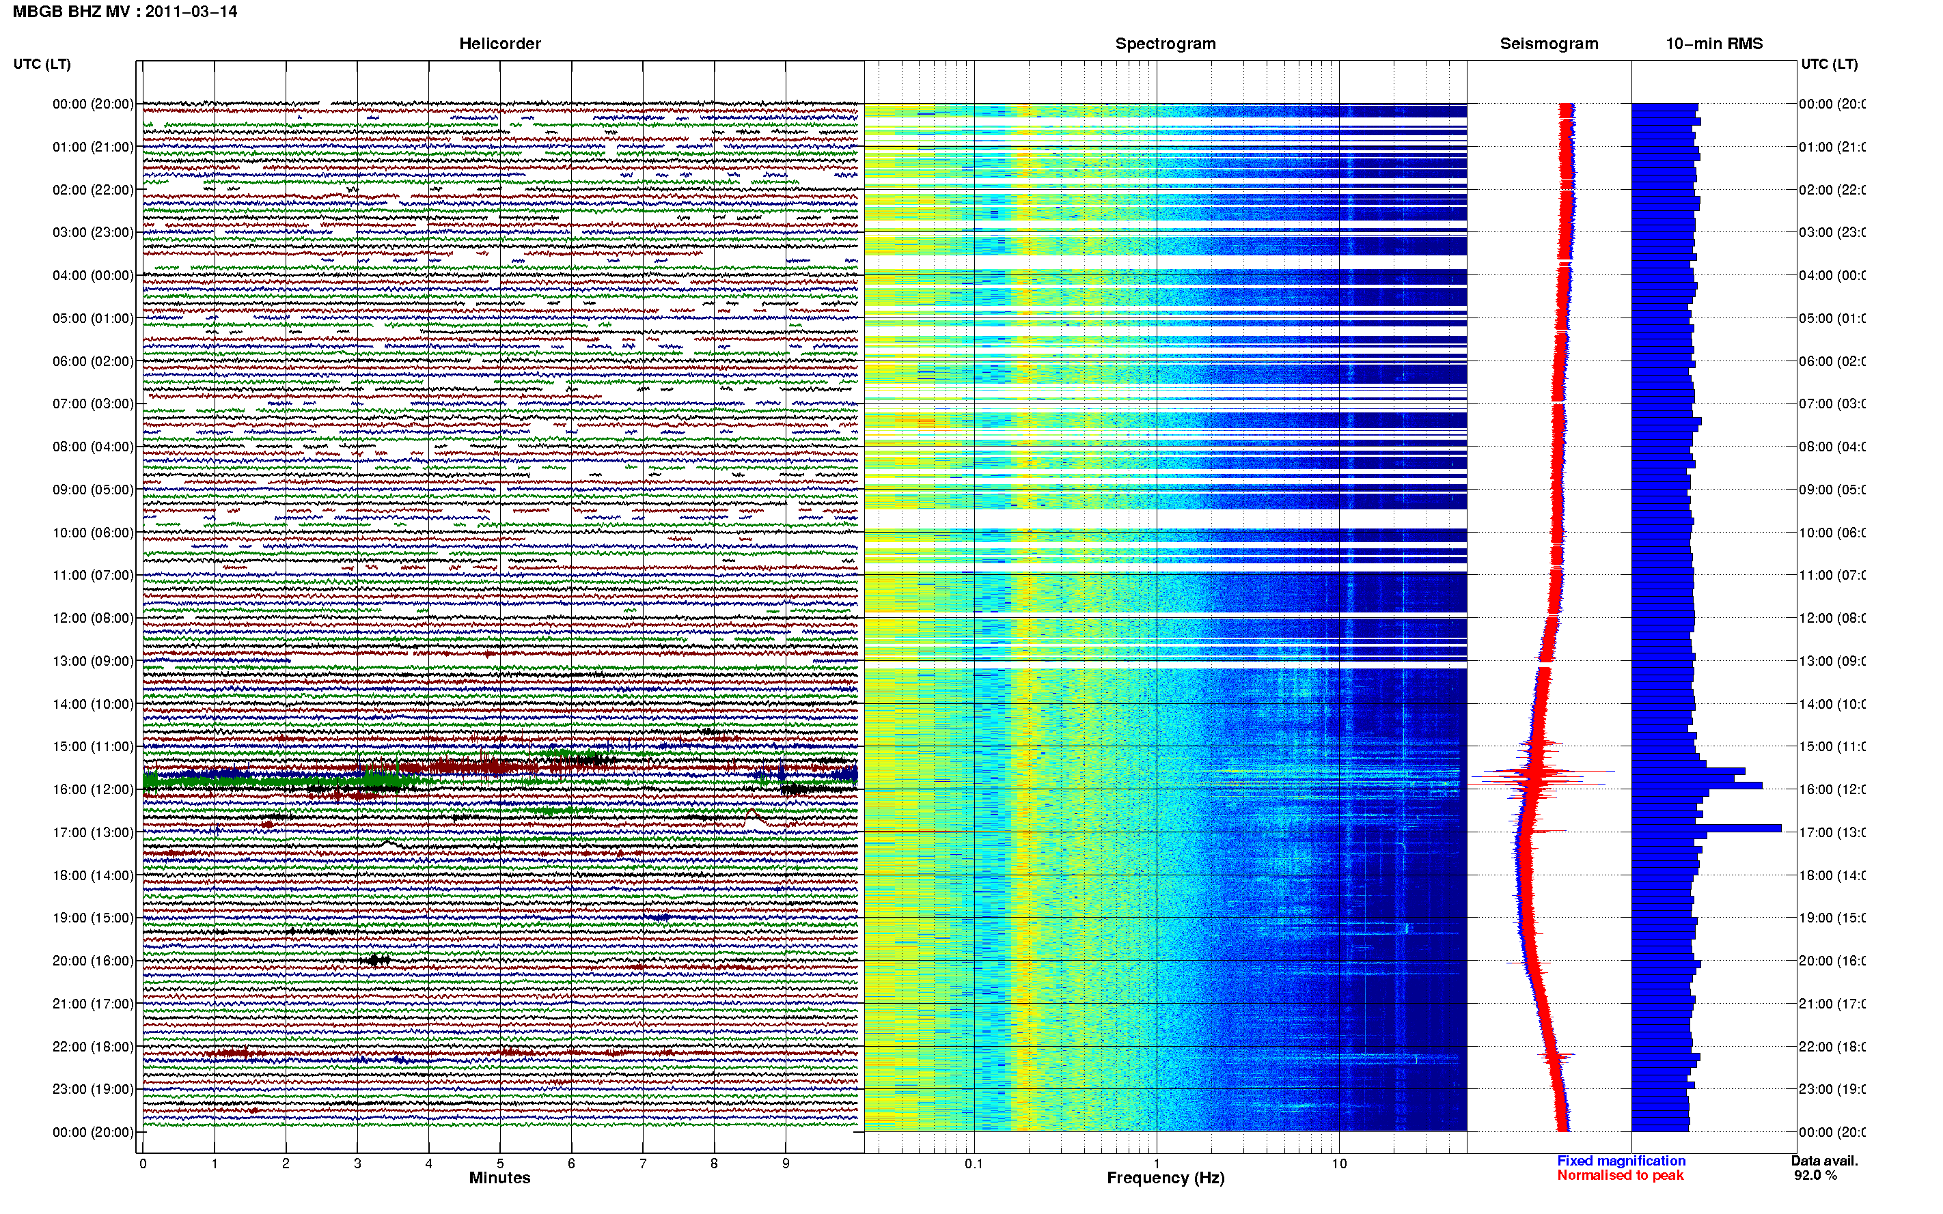The image size is (1943, 1214).
Task: Click the large seismogram spike near 16:00
Action: (1541, 776)
